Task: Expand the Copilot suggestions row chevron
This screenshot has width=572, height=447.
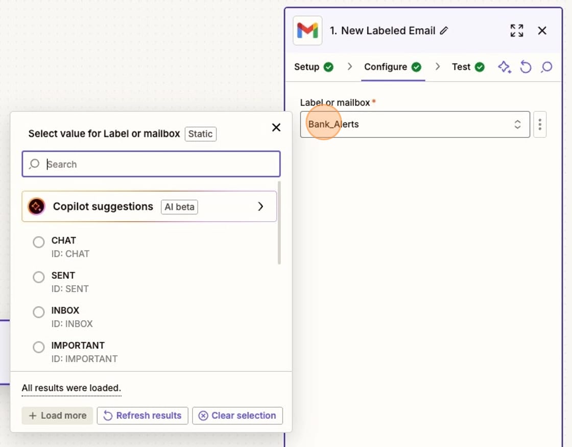Action: pos(260,206)
